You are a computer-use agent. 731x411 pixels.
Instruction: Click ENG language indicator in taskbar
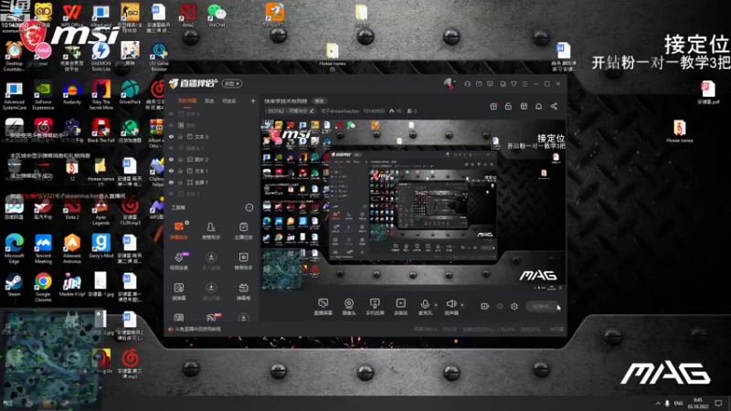pos(678,403)
